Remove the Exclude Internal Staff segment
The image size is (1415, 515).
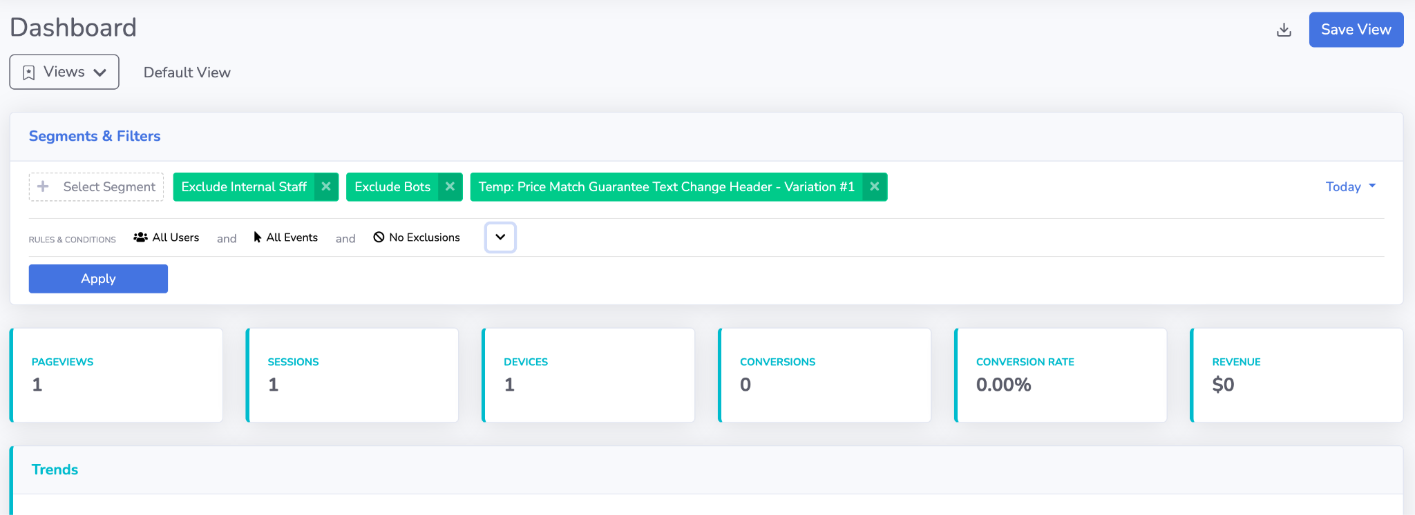[x=326, y=187]
